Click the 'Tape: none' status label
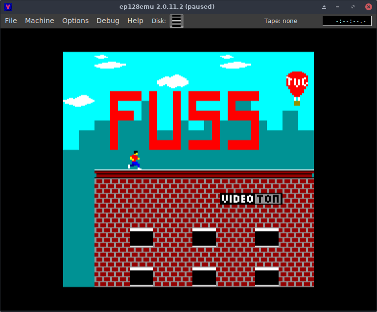 tap(281, 21)
